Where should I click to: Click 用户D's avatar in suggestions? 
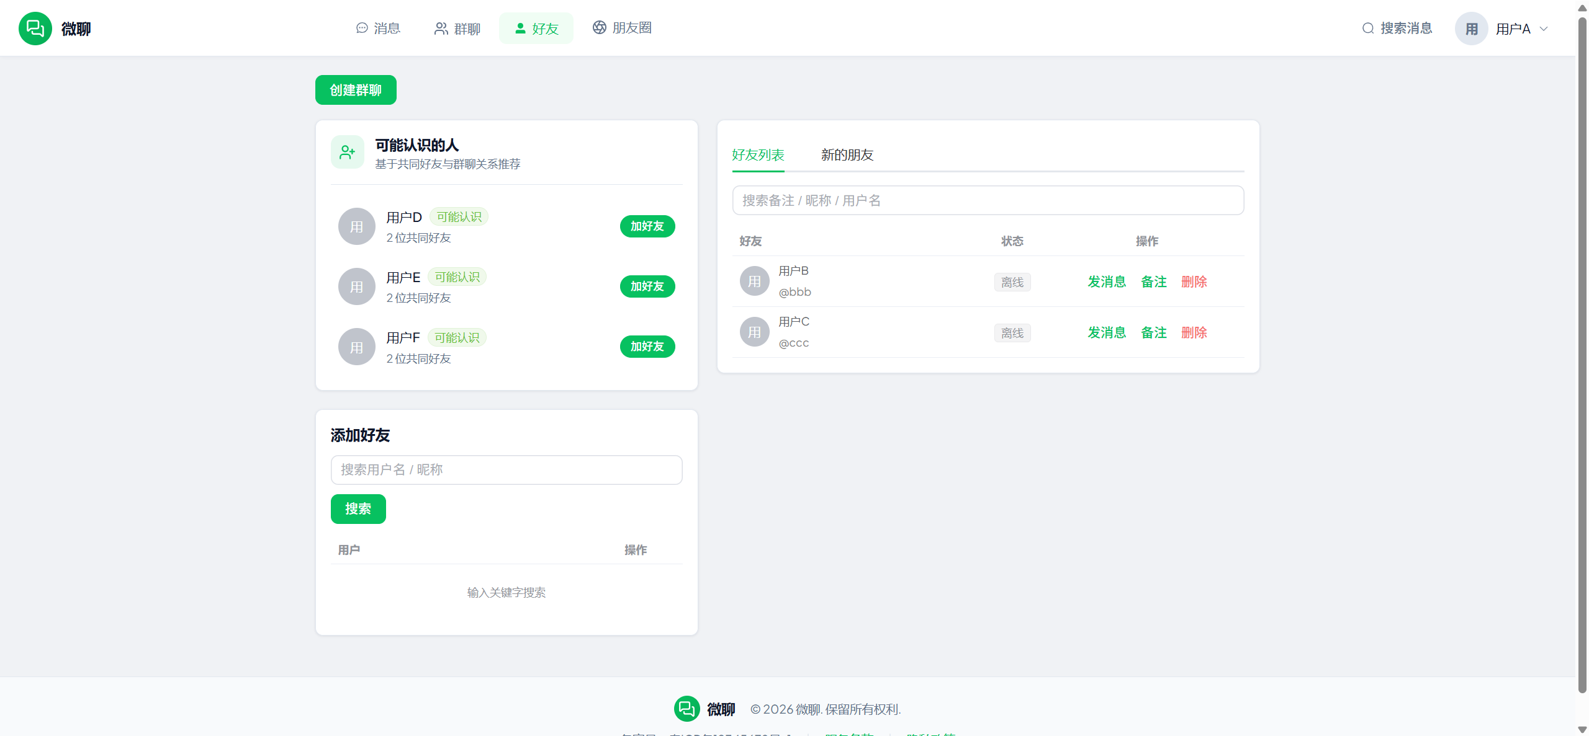357,226
